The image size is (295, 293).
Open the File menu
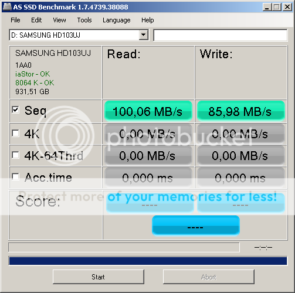click(x=15, y=20)
